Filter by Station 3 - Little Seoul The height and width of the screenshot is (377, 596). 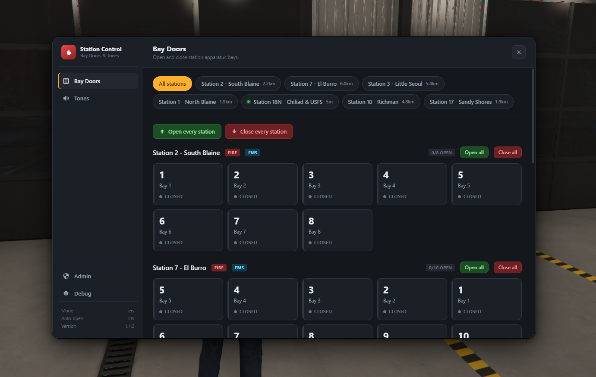pyautogui.click(x=403, y=84)
